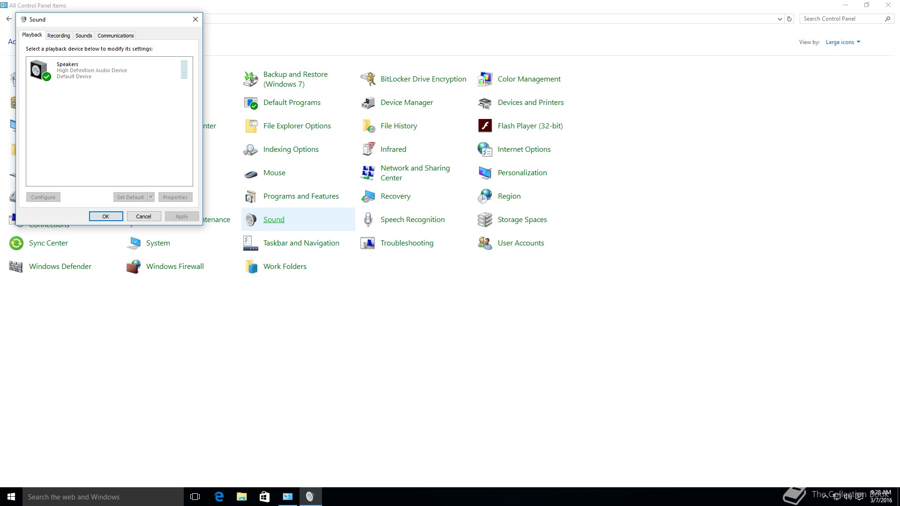Click the Sync Center icon

pos(16,243)
